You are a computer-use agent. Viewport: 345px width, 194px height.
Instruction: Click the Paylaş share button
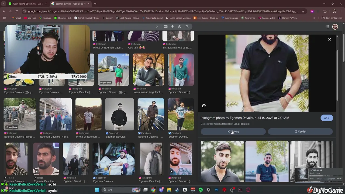[233, 131]
